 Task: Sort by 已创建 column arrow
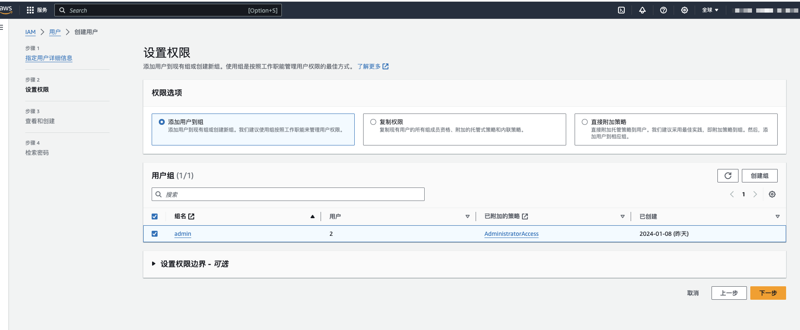point(778,216)
